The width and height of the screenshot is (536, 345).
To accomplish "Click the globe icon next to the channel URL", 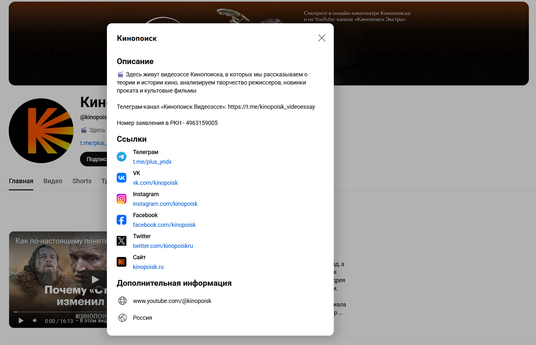I will click(122, 301).
